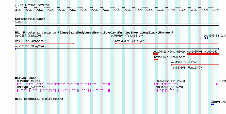Open the RefSeq Genes track heading
The height and width of the screenshot is (114, 226).
pos(26,78)
